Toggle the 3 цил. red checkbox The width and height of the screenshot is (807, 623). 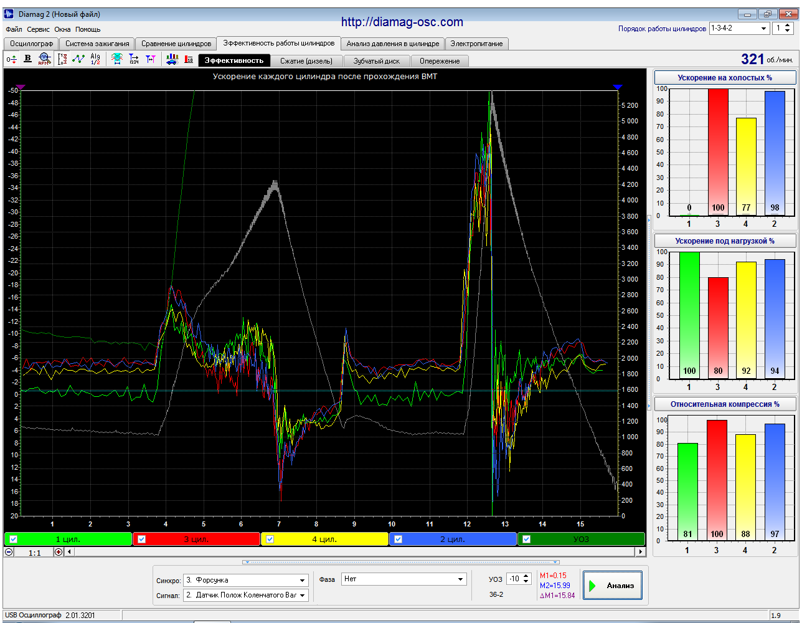142,540
